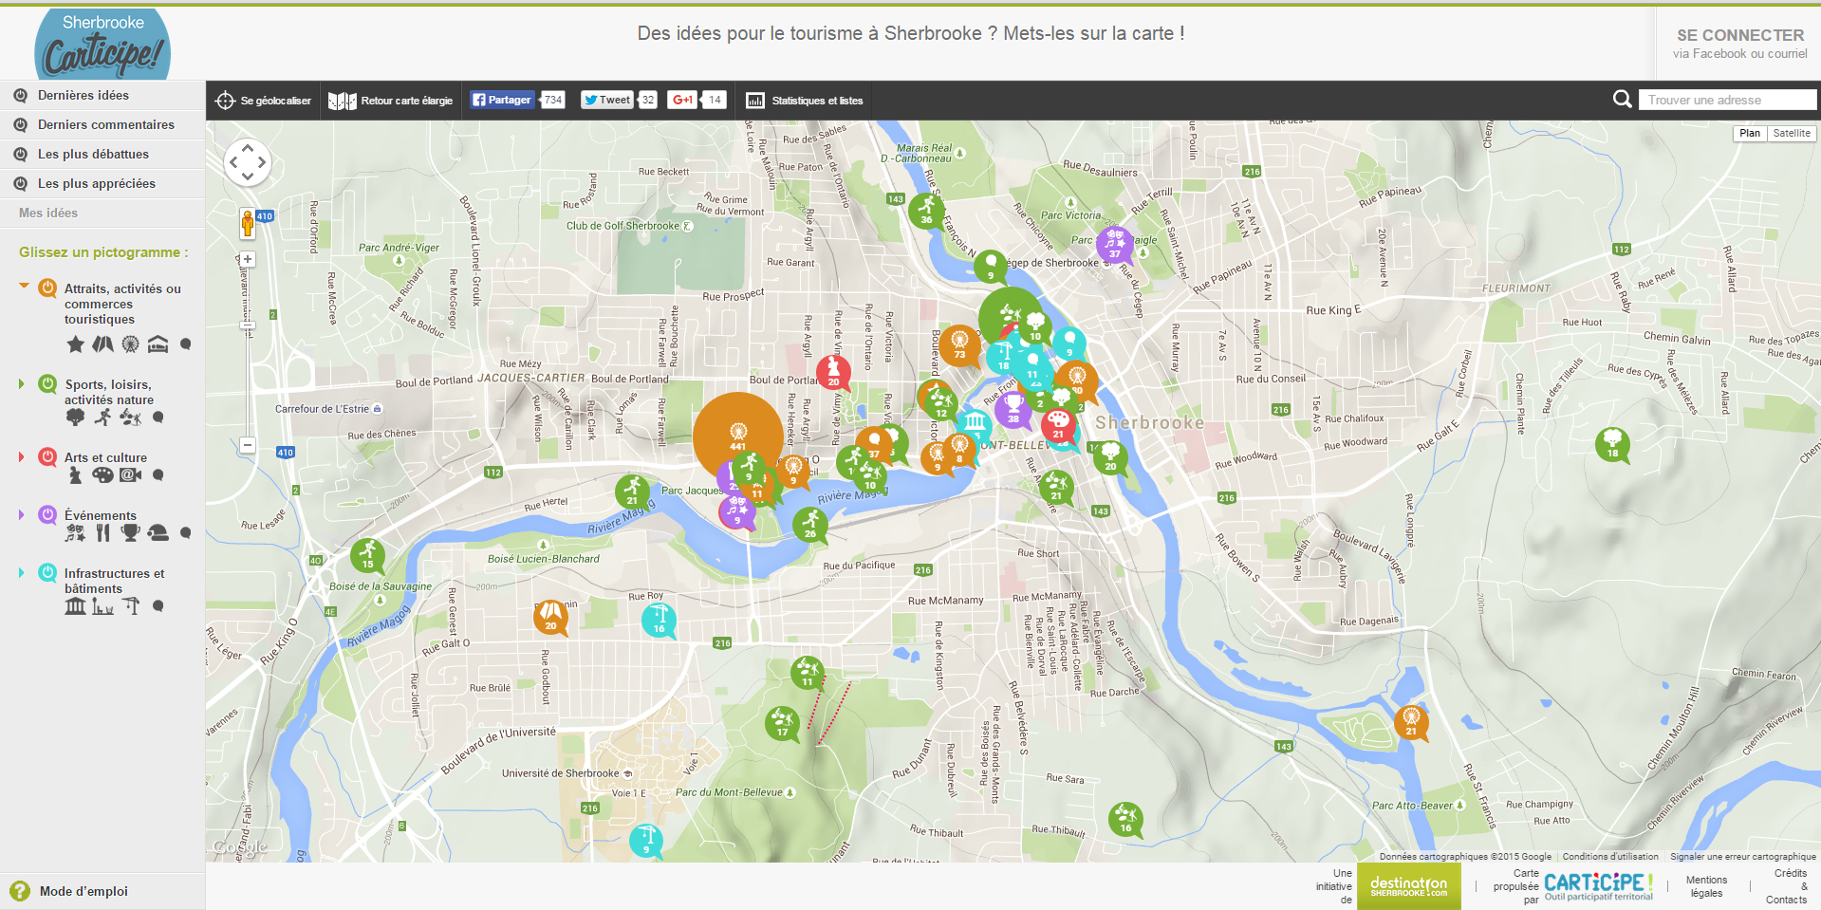Select the fork and knife pictogram

coord(102,533)
